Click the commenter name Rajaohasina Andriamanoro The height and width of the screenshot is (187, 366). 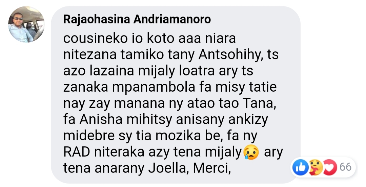tap(137, 19)
